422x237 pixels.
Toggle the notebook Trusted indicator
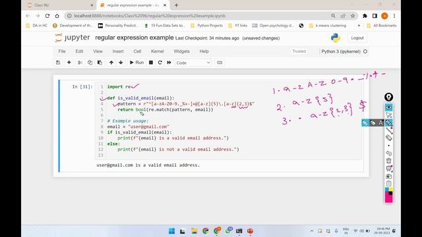[x=299, y=51]
